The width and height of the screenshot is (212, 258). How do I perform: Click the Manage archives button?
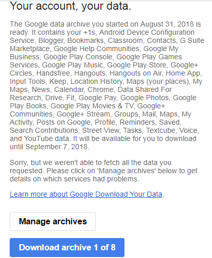click(x=53, y=221)
